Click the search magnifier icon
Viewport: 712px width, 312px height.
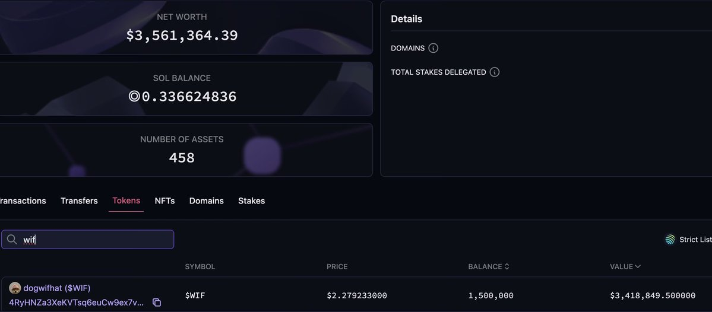(12, 240)
